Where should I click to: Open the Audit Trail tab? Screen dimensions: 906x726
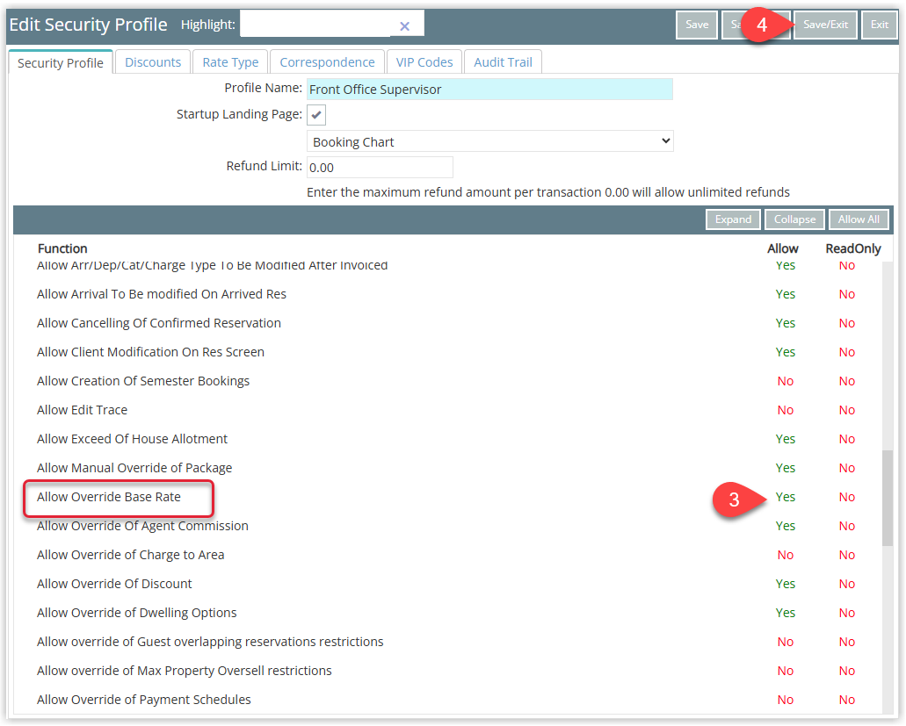(x=504, y=62)
